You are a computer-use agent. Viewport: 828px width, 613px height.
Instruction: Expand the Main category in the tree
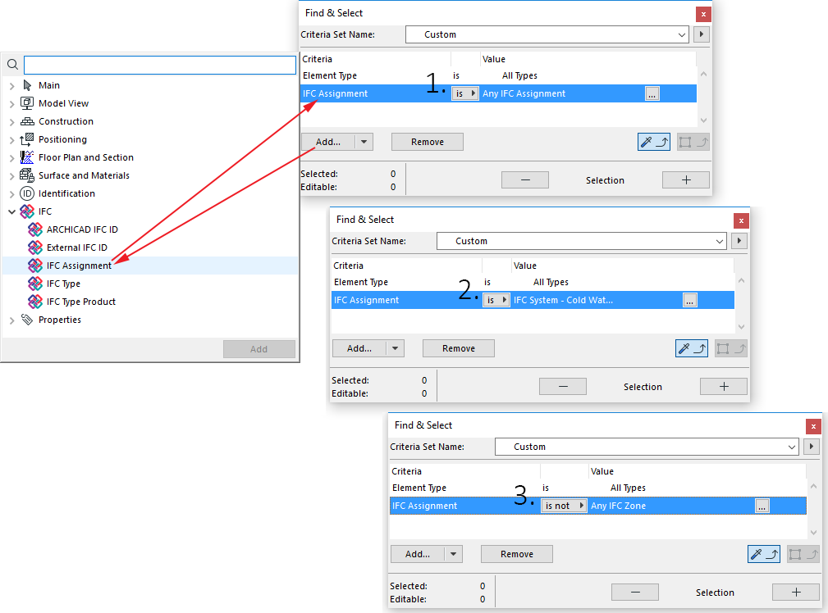tap(11, 86)
